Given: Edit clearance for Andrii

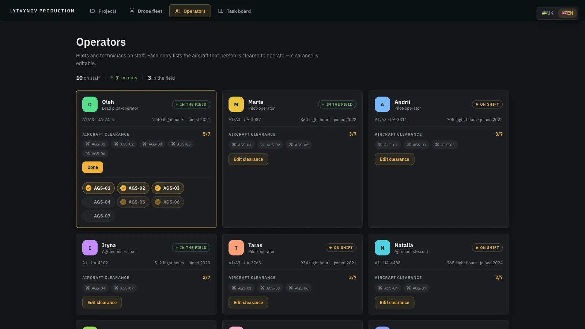Looking at the screenshot, I should (395, 159).
